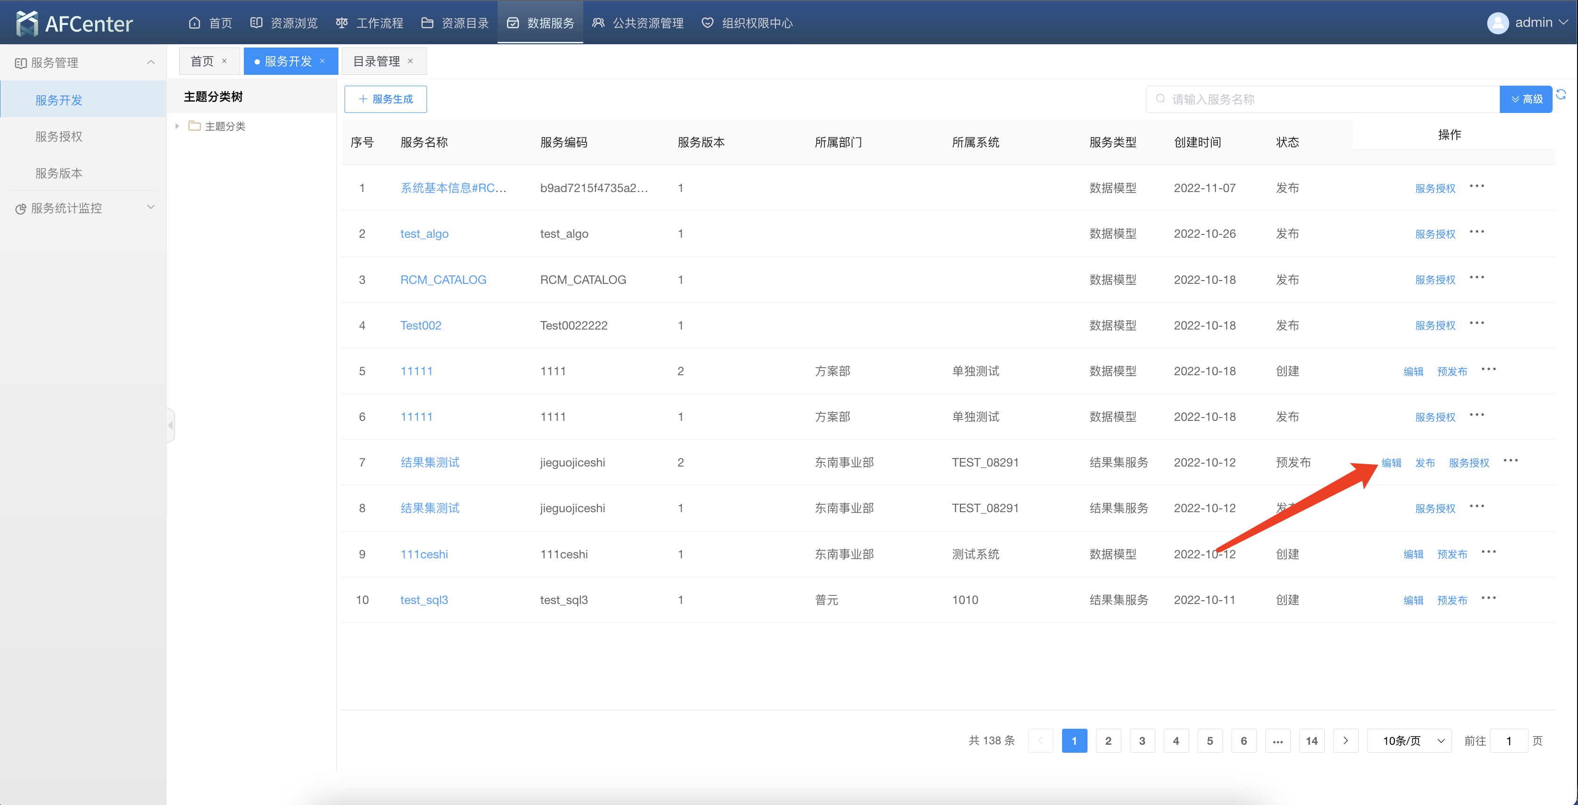Screen dimensions: 1578x805
Task: Open more actions for RCM_CATALOG row
Action: pyautogui.click(x=1477, y=278)
